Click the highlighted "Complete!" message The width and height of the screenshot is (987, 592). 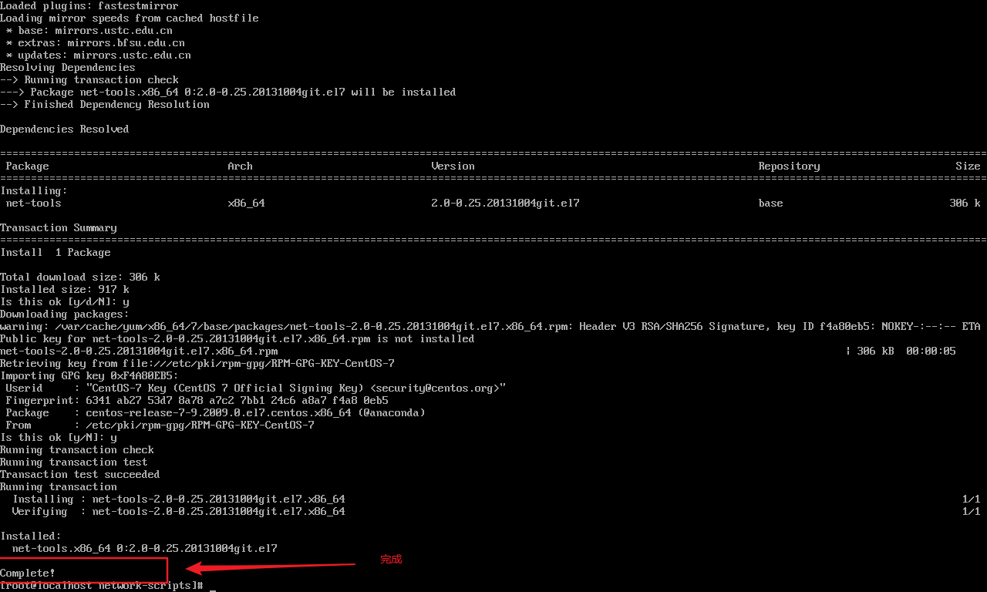[x=29, y=573]
